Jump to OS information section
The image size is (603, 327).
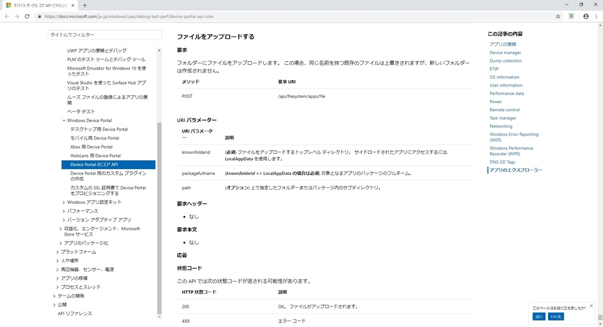click(504, 77)
